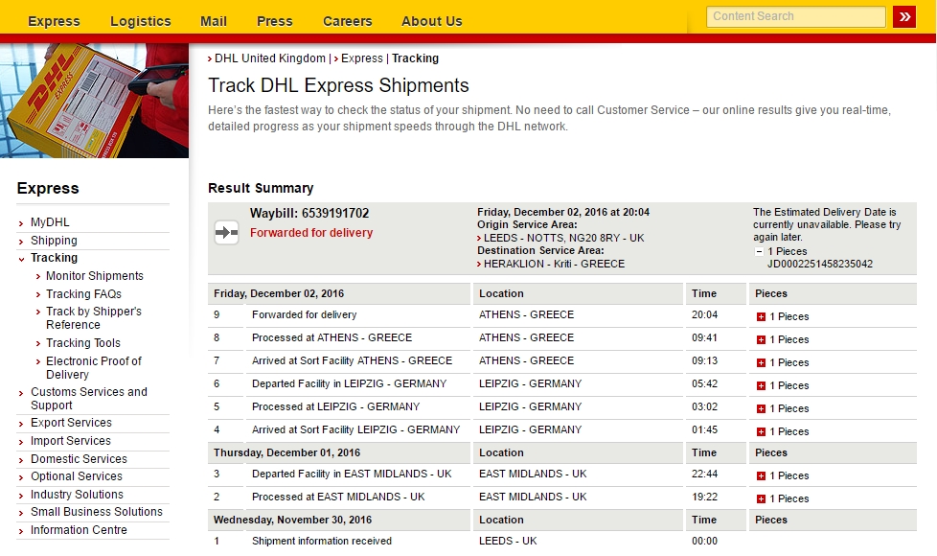The width and height of the screenshot is (937, 556).
Task: Expand pieces for Departed EAST MIDLANDS row
Action: tap(761, 475)
